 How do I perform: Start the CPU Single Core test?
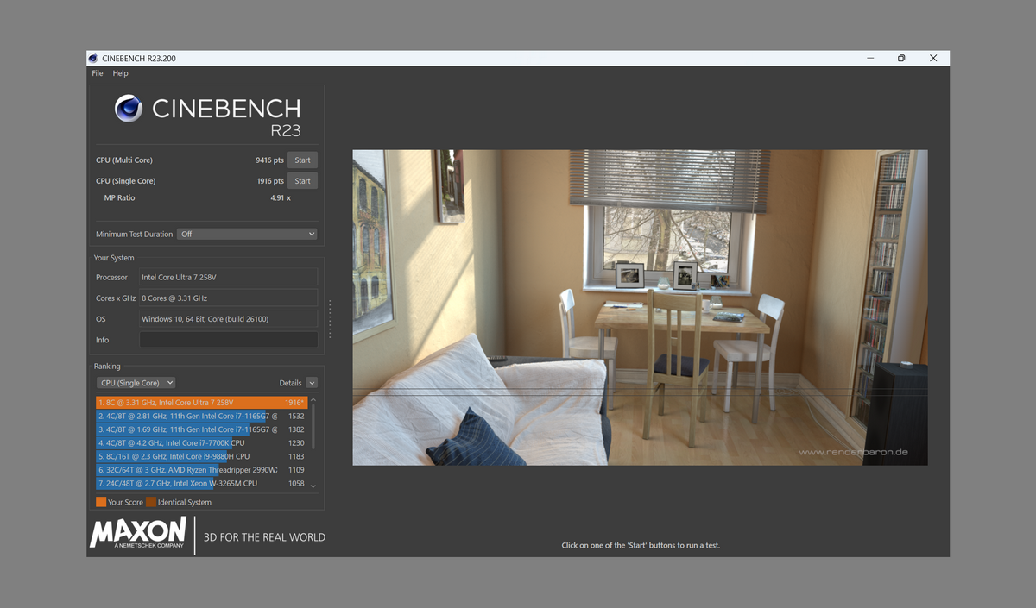tap(302, 181)
